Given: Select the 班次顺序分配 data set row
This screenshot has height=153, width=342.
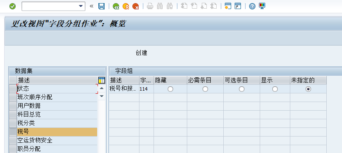Looking at the screenshot, I should tap(57, 97).
